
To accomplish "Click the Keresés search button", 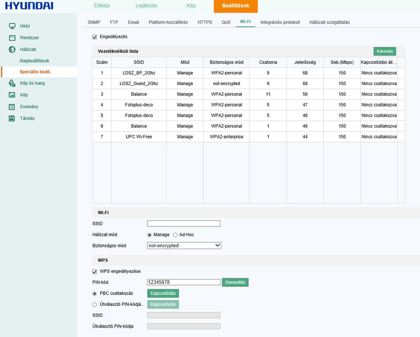I will tap(385, 51).
